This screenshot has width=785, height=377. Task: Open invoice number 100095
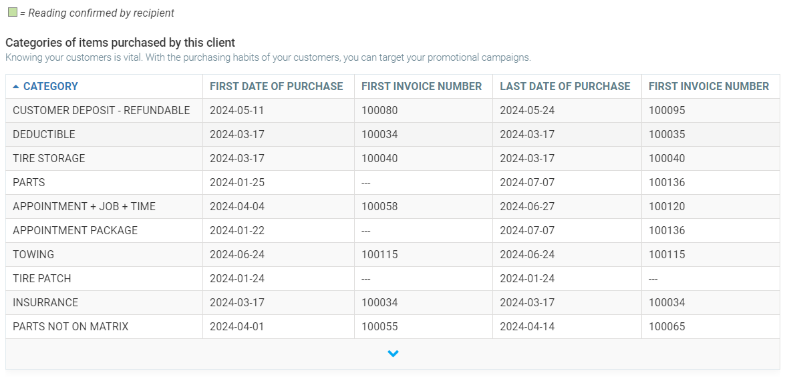[667, 111]
